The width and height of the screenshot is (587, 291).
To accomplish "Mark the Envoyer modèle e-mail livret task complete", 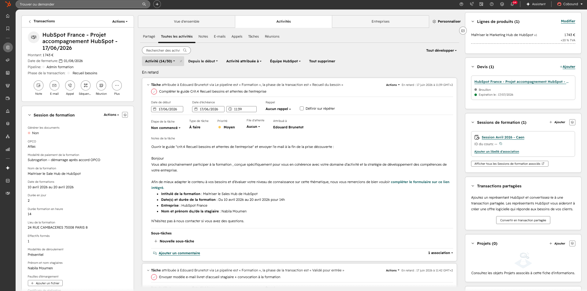I will tap(154, 277).
